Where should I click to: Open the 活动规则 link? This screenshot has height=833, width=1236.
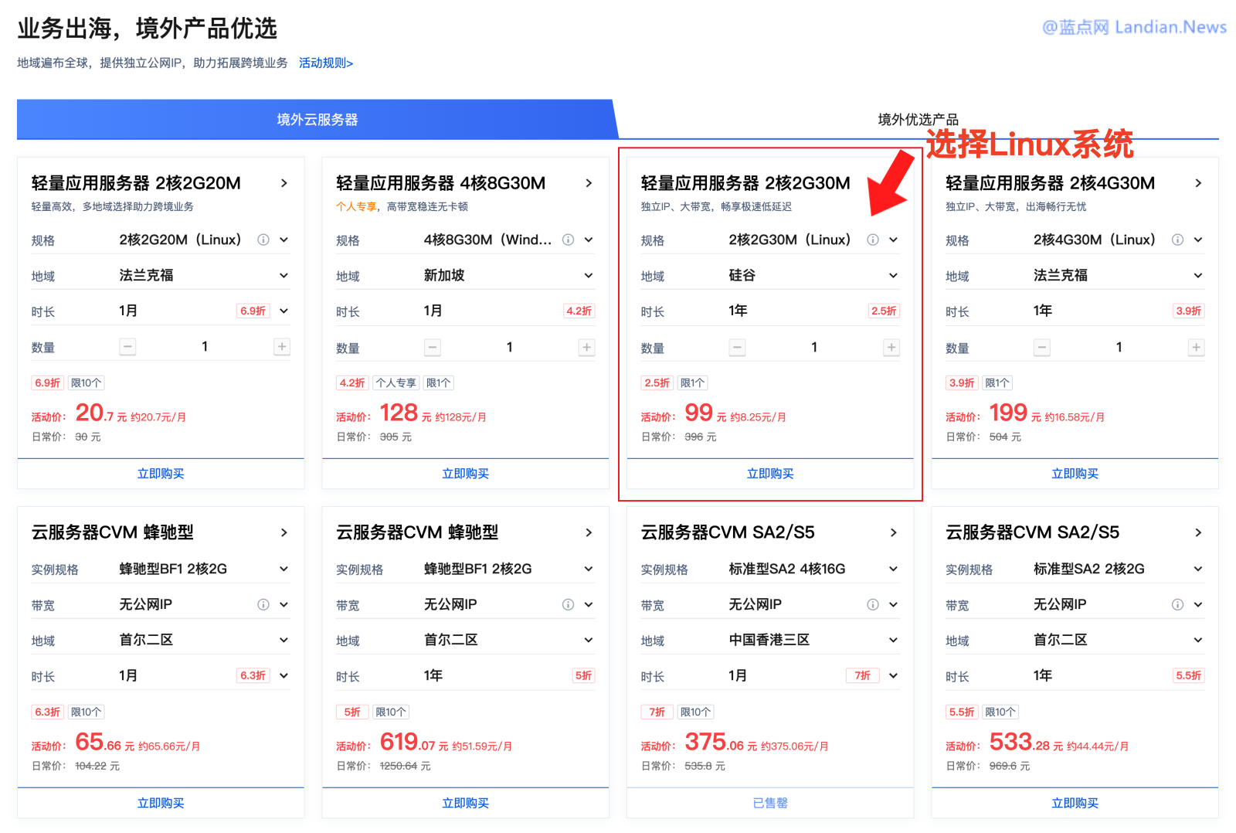[x=325, y=63]
